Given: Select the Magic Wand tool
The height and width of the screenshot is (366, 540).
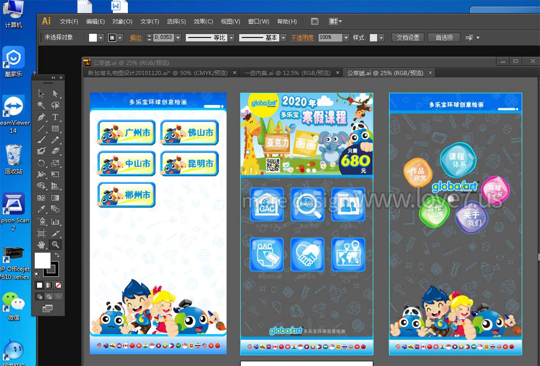Looking at the screenshot, I should pos(41,105).
